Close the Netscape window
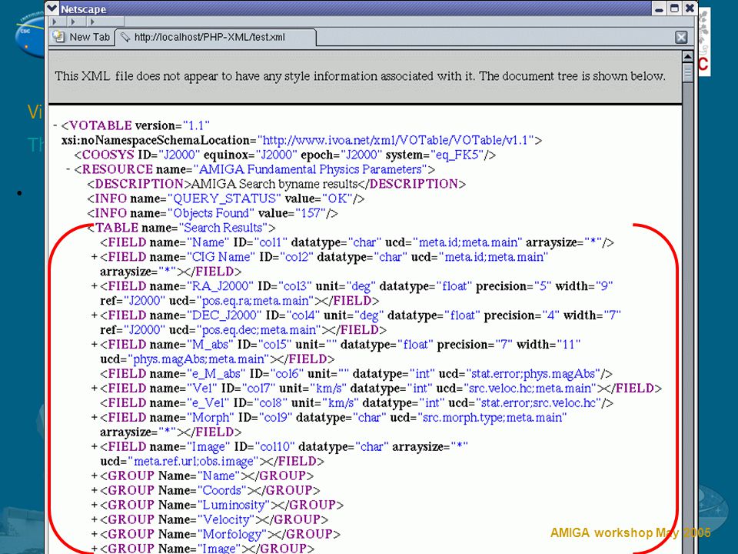The height and width of the screenshot is (554, 738). pyautogui.click(x=690, y=8)
